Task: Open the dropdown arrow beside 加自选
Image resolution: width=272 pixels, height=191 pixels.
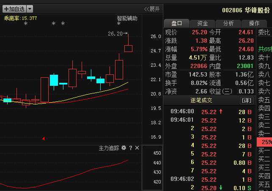Action: click(x=30, y=9)
